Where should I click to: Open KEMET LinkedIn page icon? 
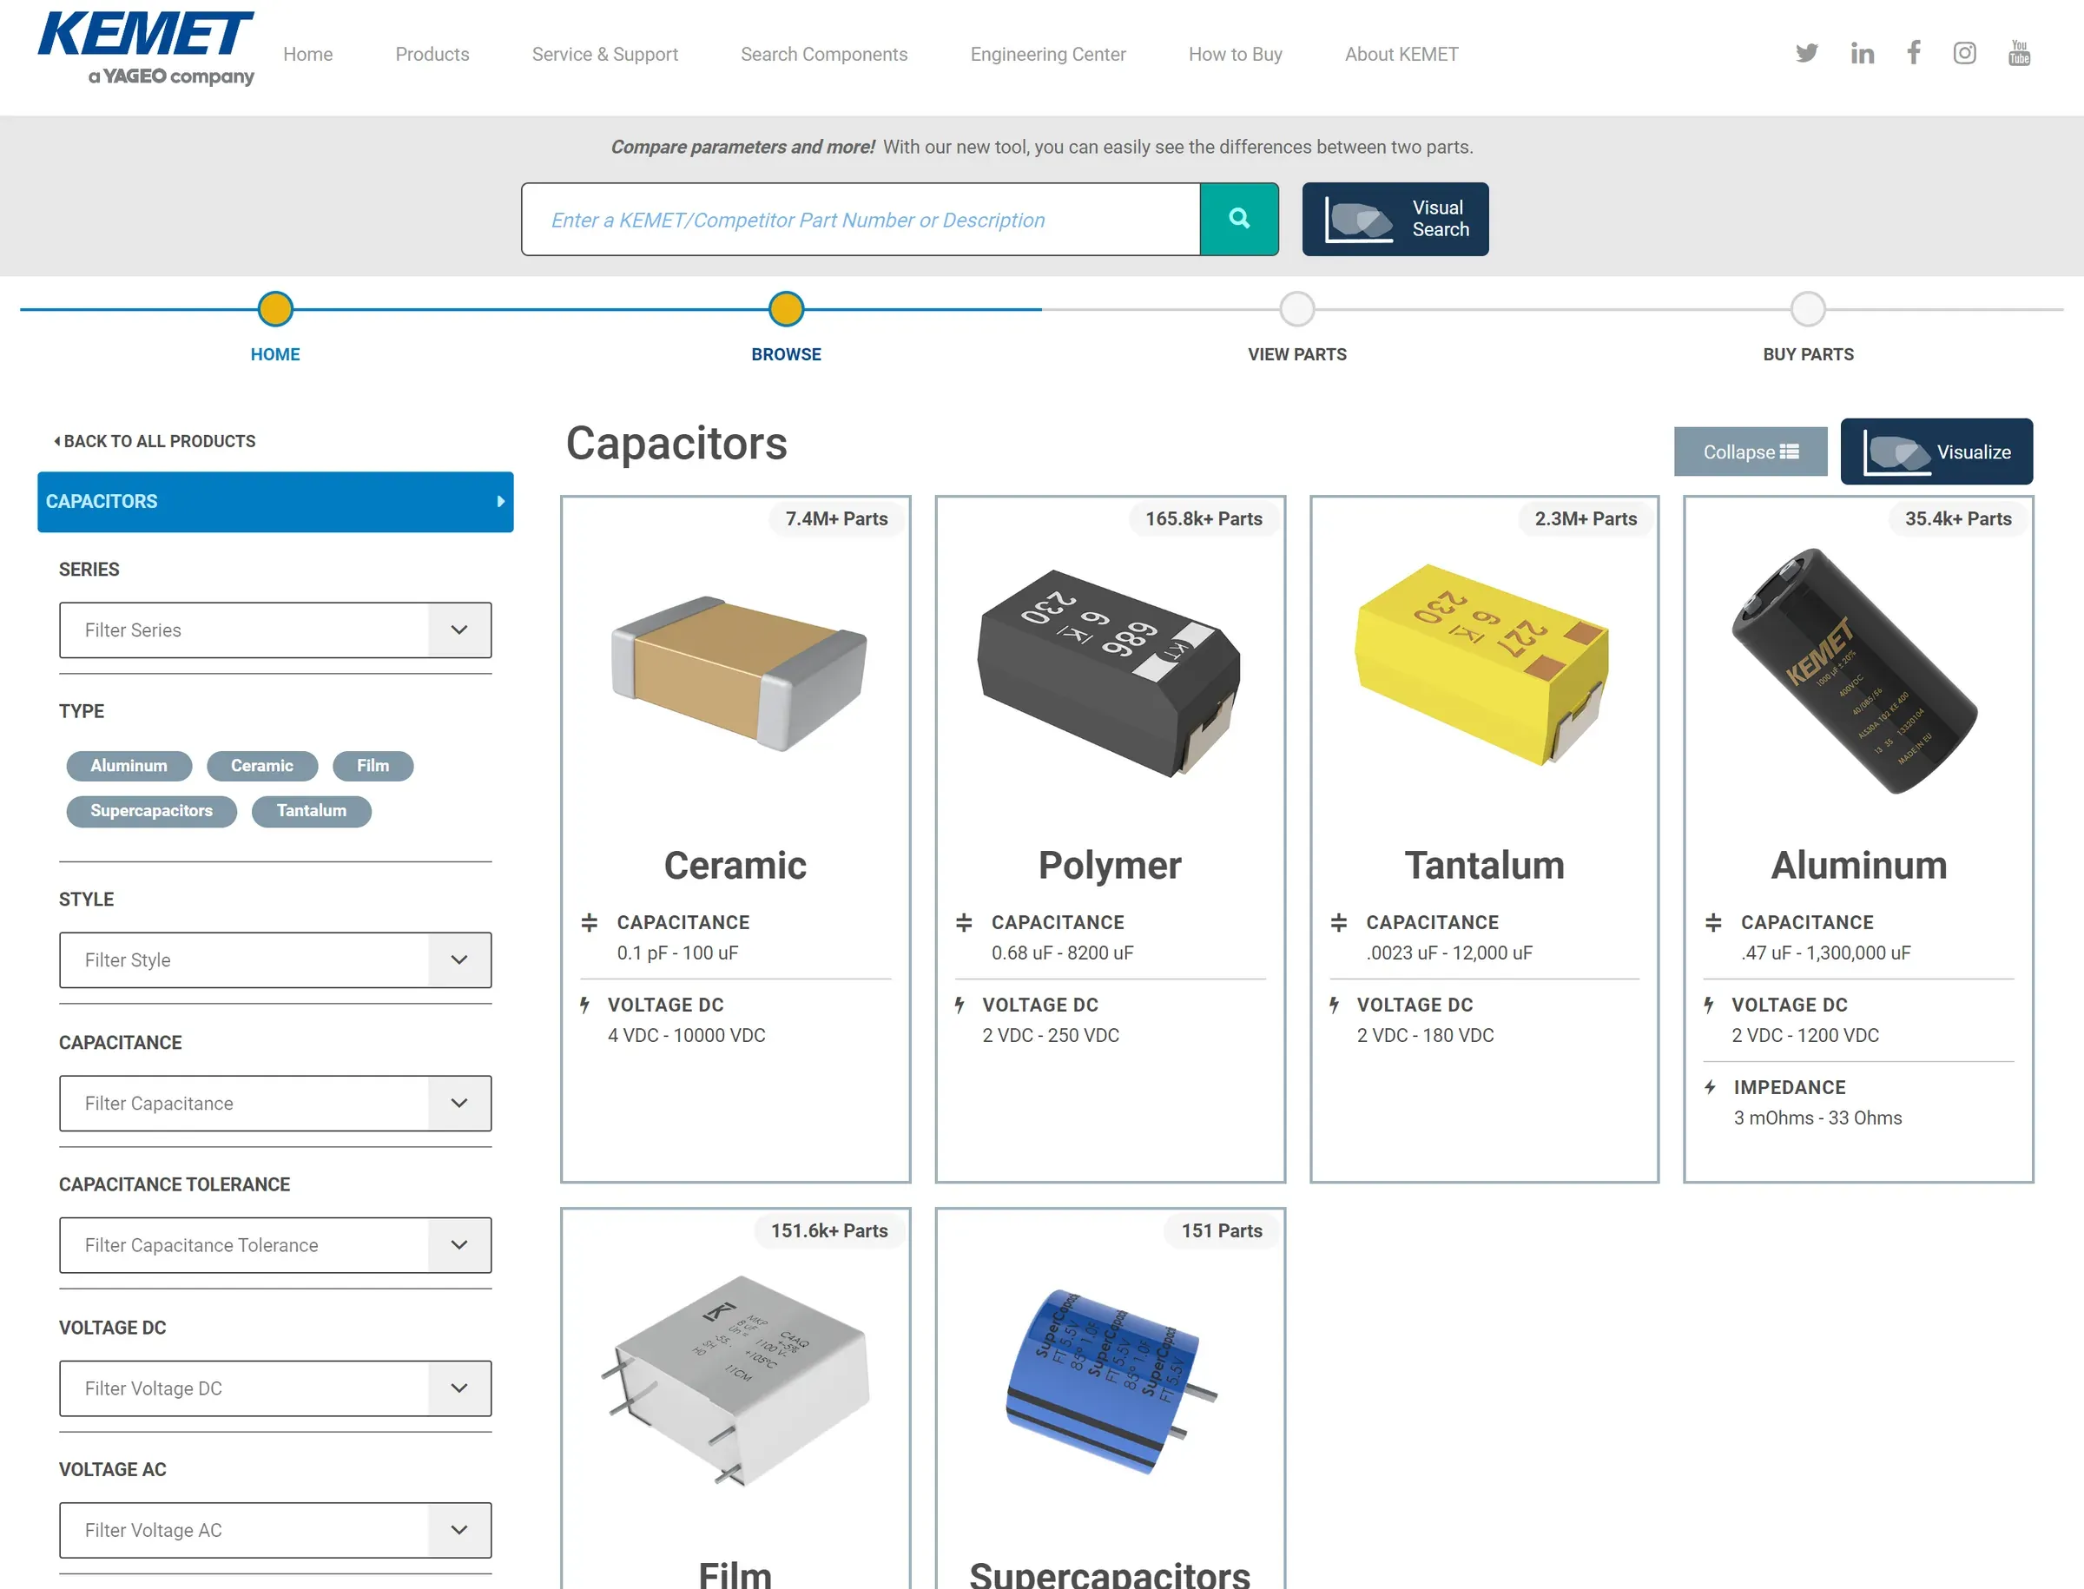click(1862, 53)
